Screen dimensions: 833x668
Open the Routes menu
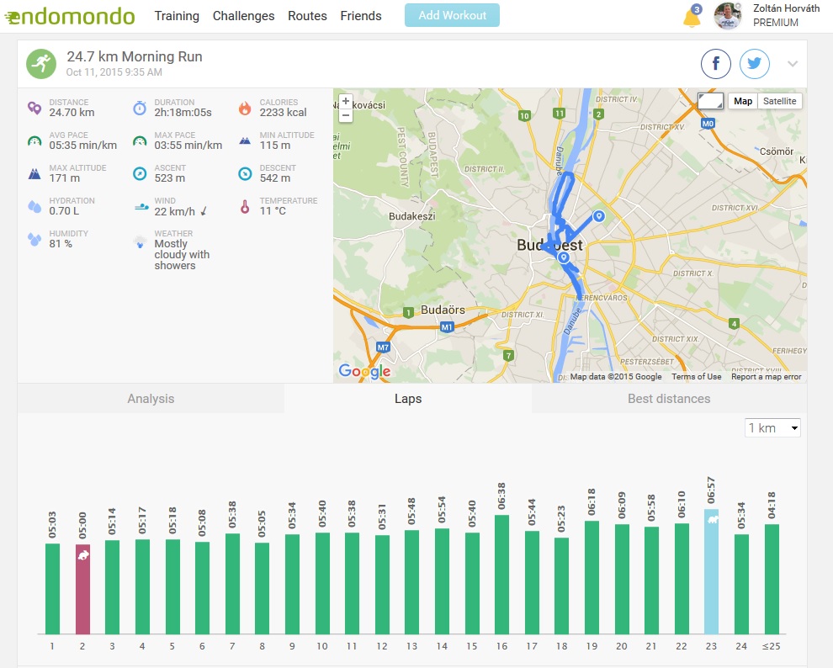(x=307, y=16)
